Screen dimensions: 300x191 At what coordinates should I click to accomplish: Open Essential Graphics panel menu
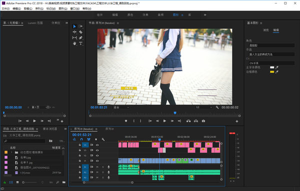pyautogui.click(x=261, y=23)
